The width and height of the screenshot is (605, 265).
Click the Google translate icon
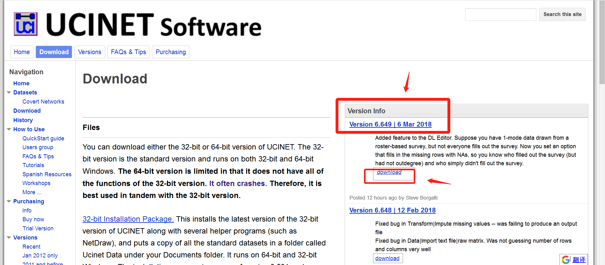click(566, 260)
